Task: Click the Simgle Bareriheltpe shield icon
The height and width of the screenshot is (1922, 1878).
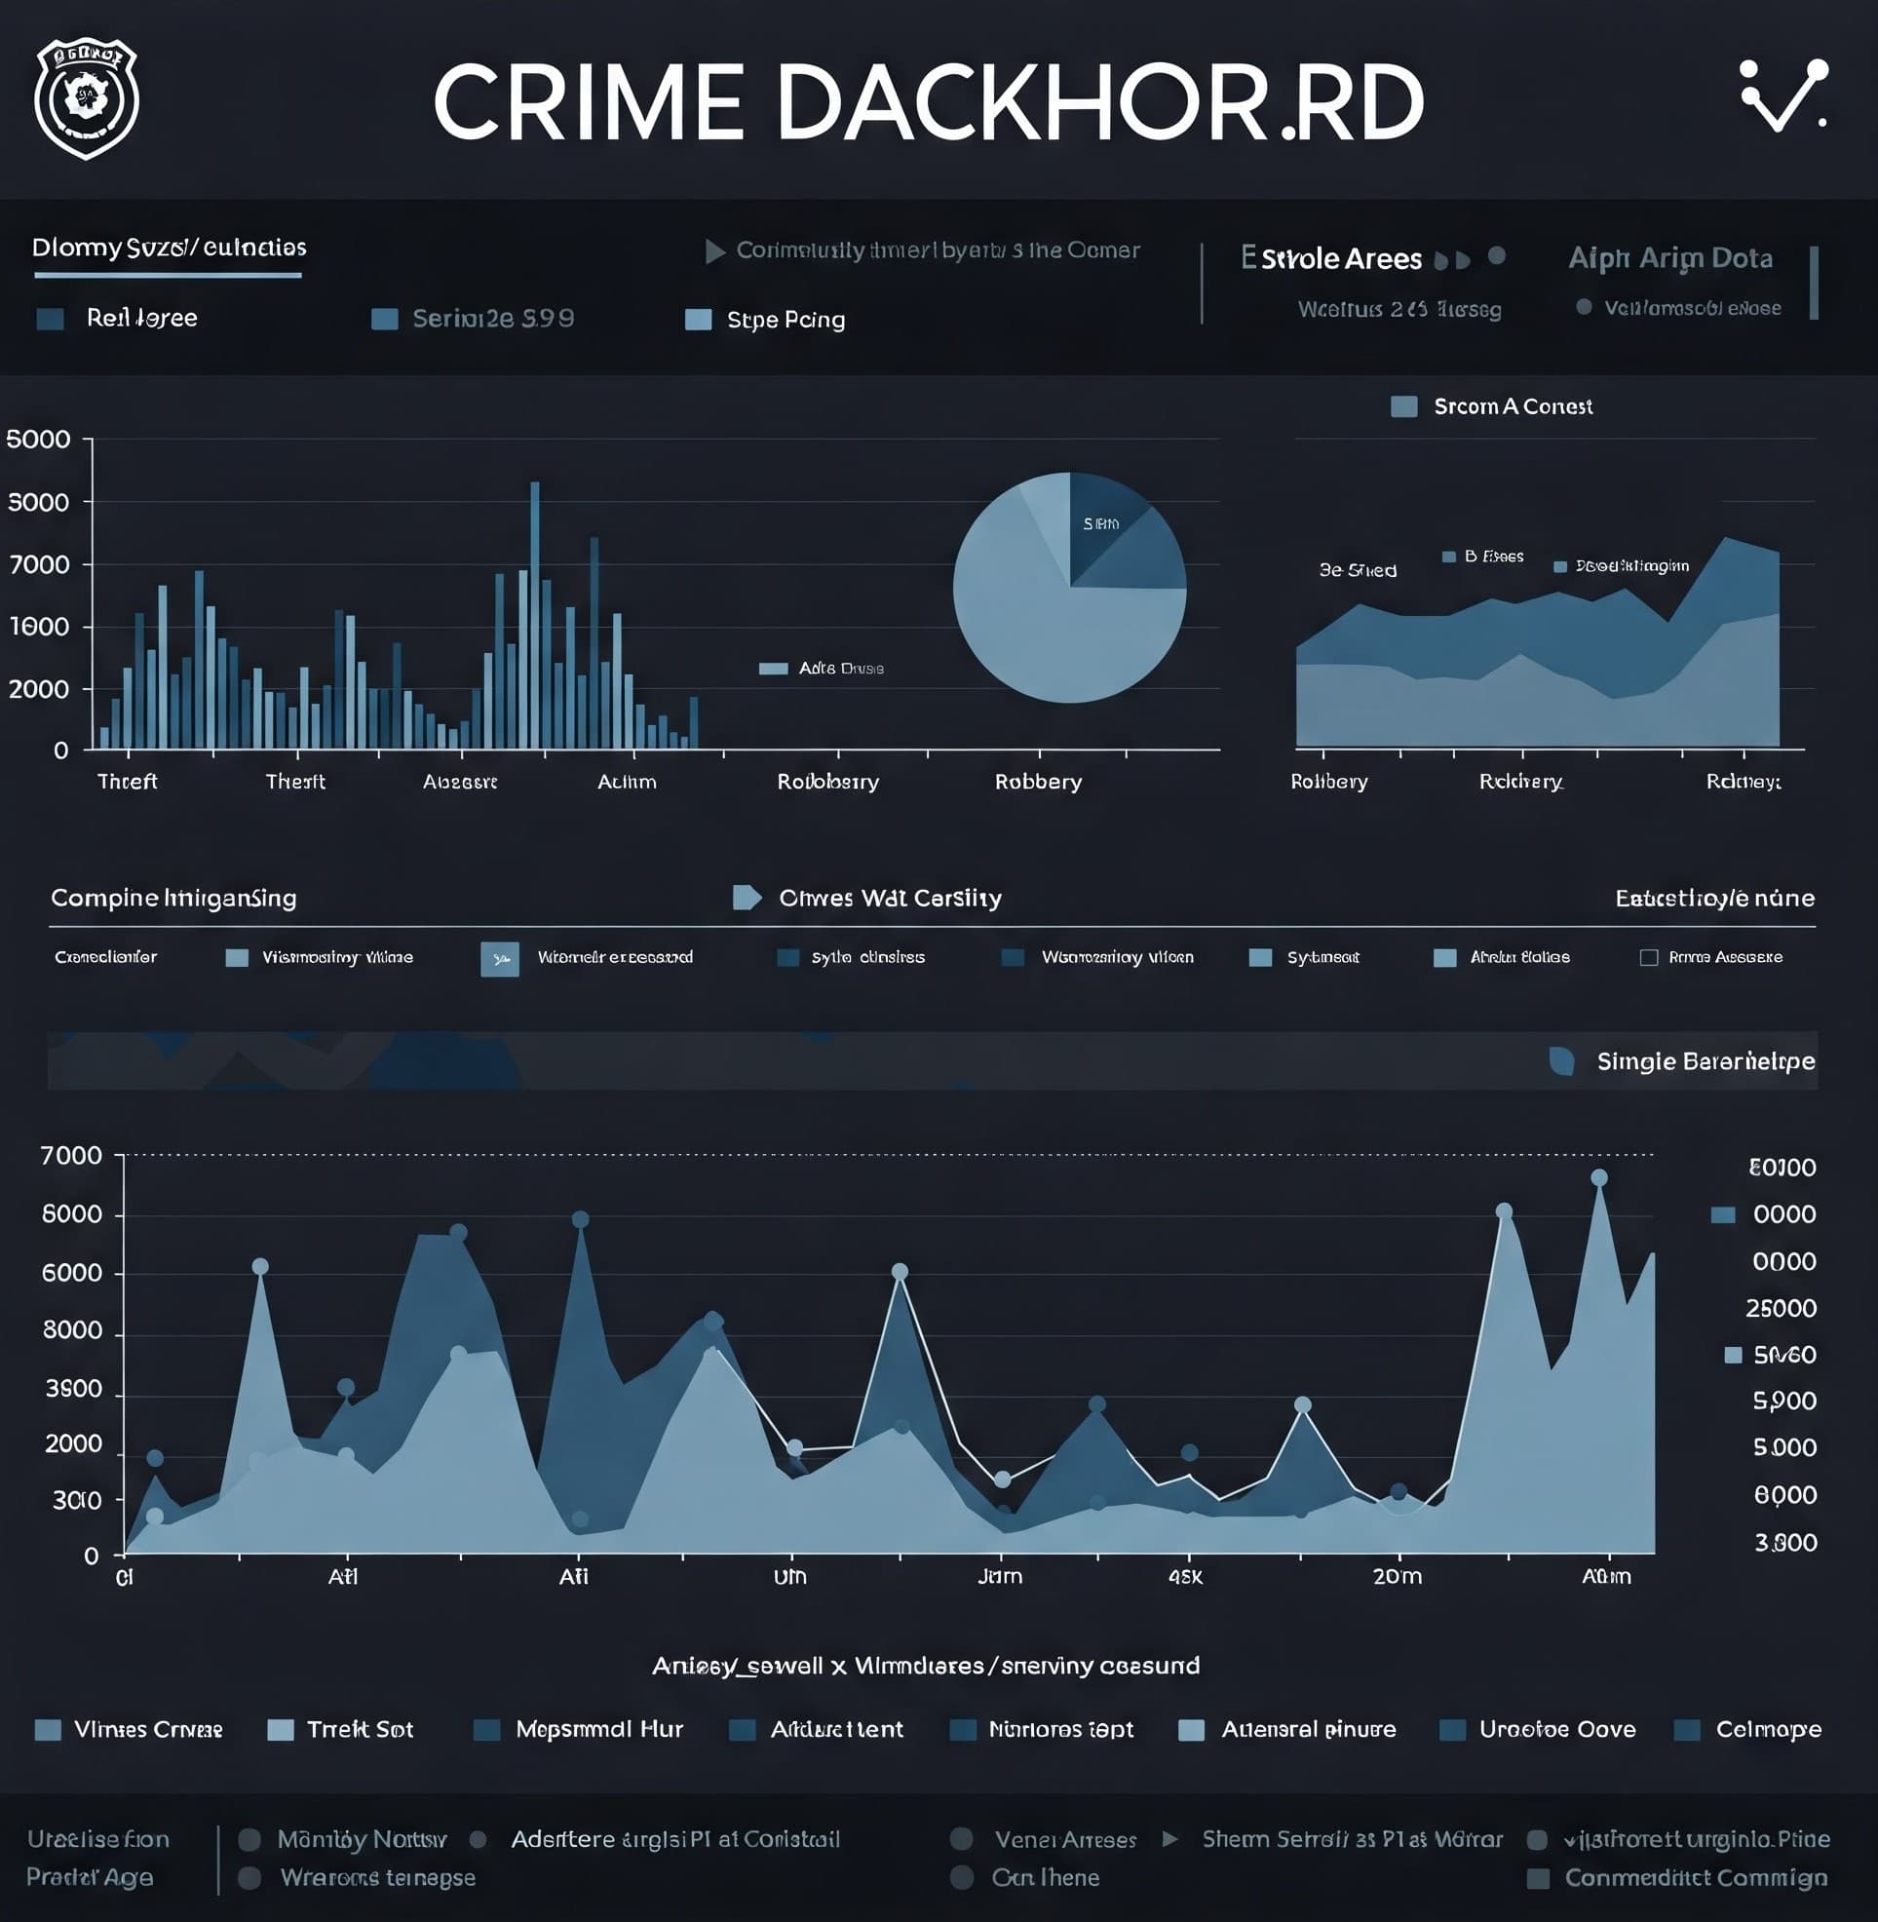Action: tap(1561, 1060)
